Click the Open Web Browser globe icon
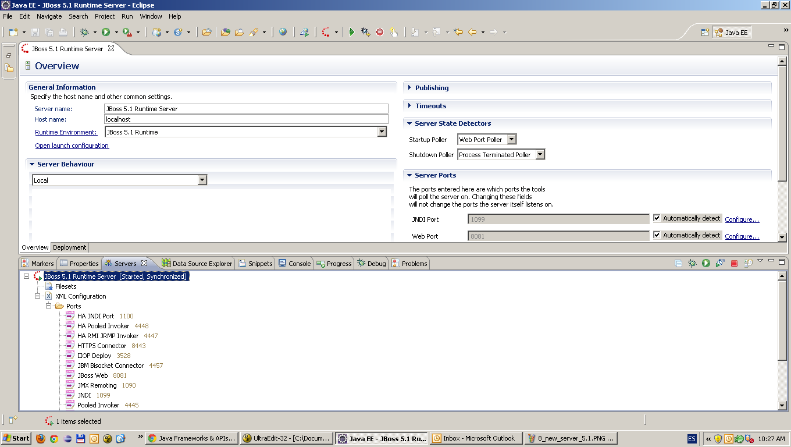Image resolution: width=791 pixels, height=447 pixels. coord(284,32)
